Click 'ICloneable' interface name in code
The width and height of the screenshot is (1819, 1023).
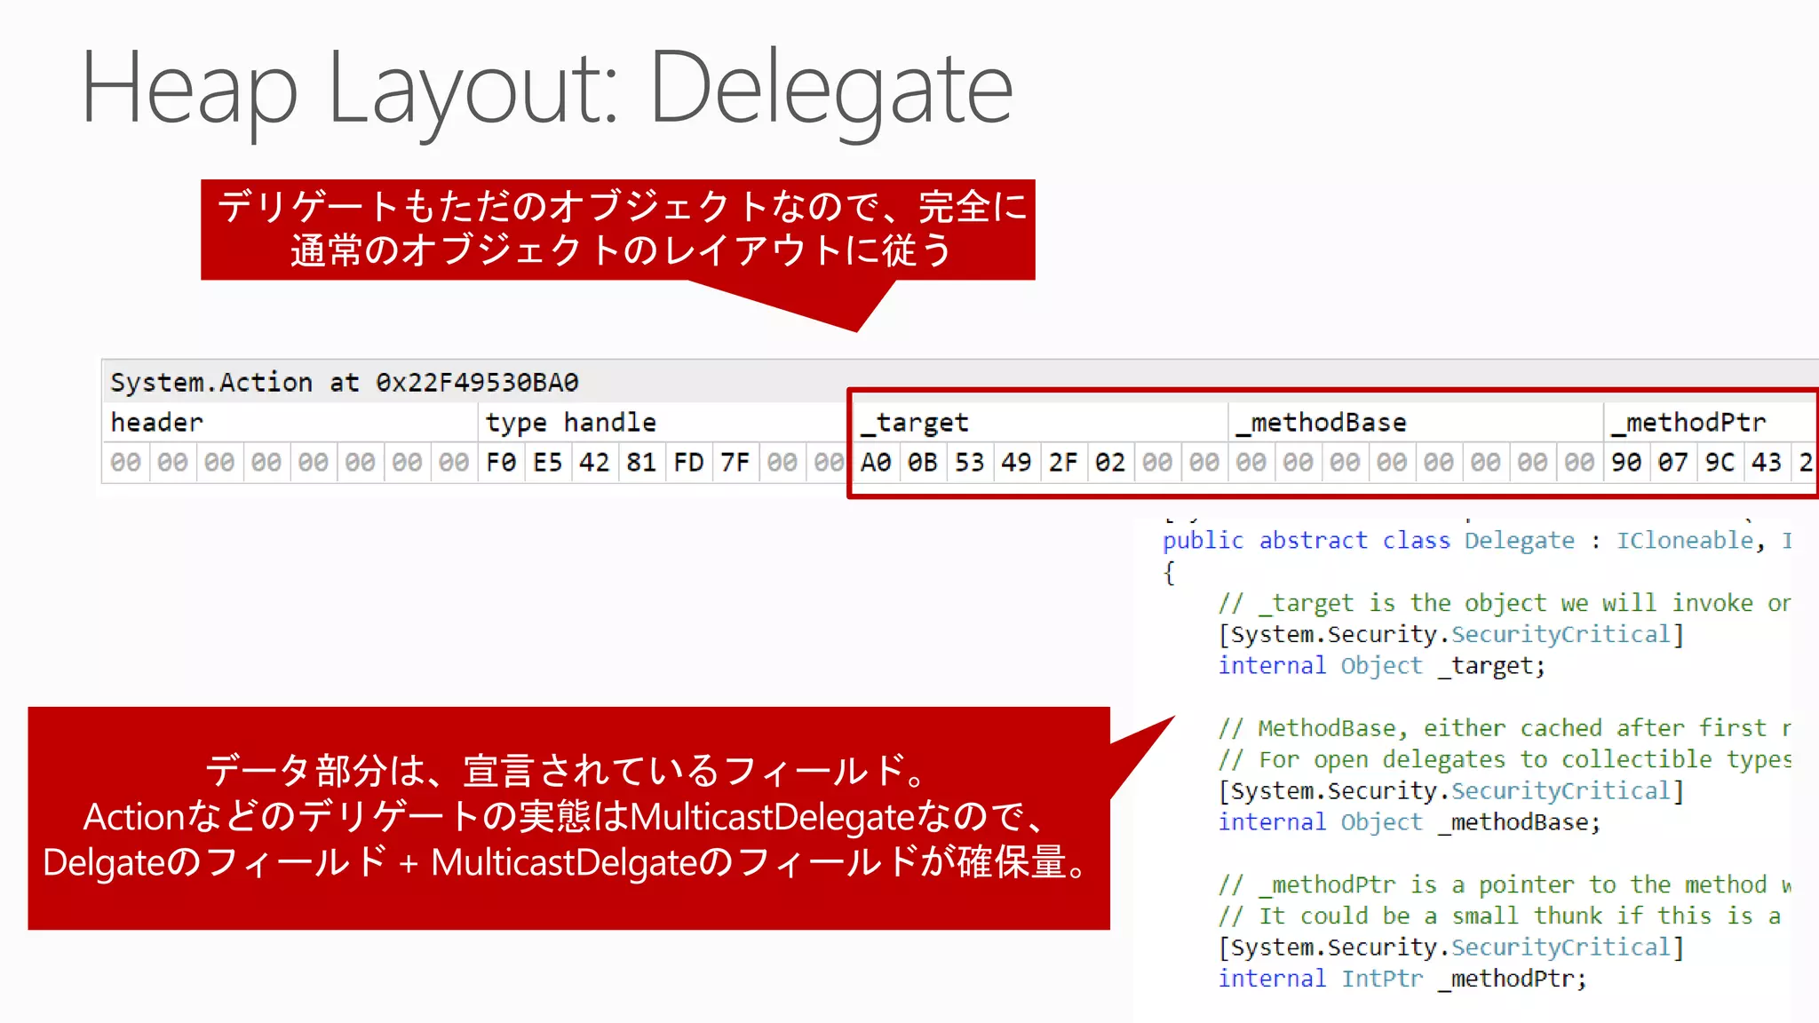[1685, 541]
